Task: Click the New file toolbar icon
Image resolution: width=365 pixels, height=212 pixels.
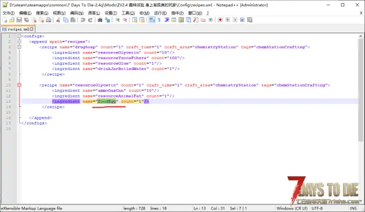Action: pyautogui.click(x=5, y=20)
